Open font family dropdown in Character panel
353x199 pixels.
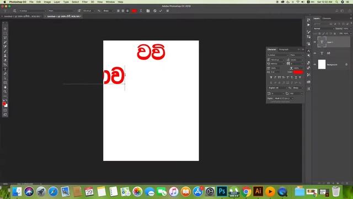click(278, 55)
